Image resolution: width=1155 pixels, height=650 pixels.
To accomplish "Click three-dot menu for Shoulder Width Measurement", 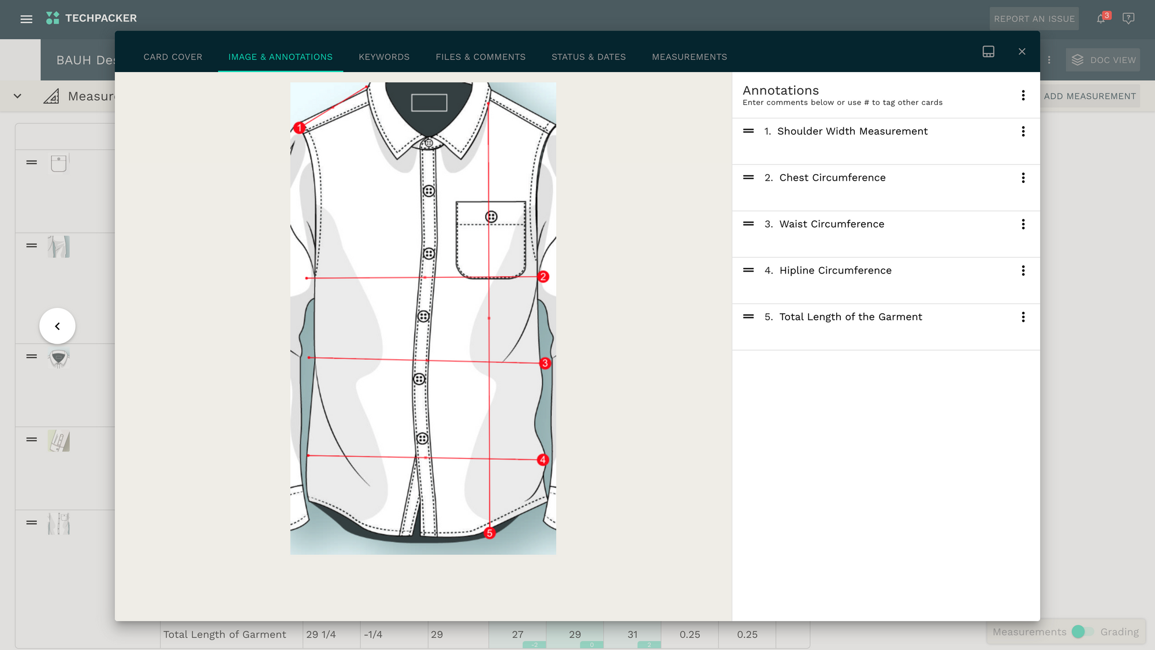I will (1023, 131).
